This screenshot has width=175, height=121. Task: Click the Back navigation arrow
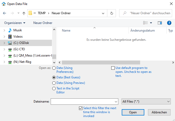pyautogui.click(x=4, y=13)
